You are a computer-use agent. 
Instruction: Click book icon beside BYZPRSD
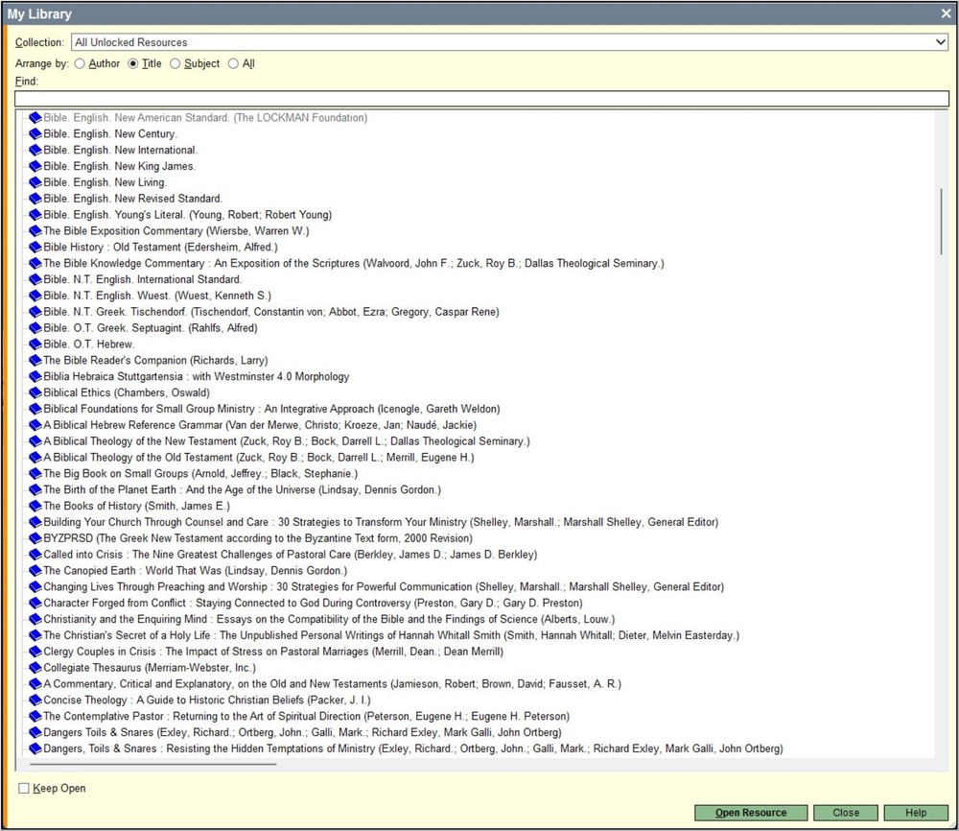pos(35,538)
